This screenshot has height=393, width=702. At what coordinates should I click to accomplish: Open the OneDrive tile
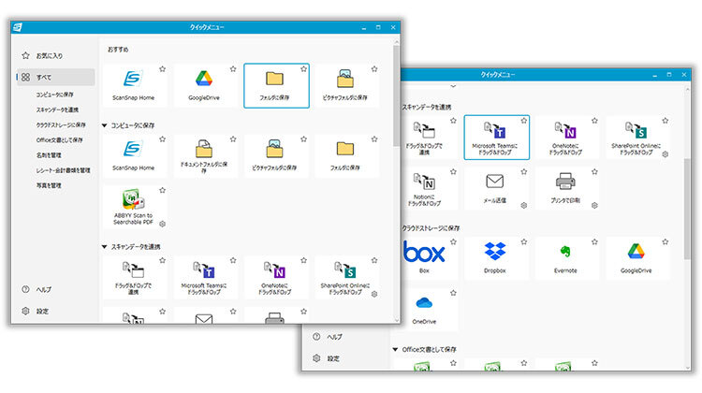pyautogui.click(x=429, y=310)
